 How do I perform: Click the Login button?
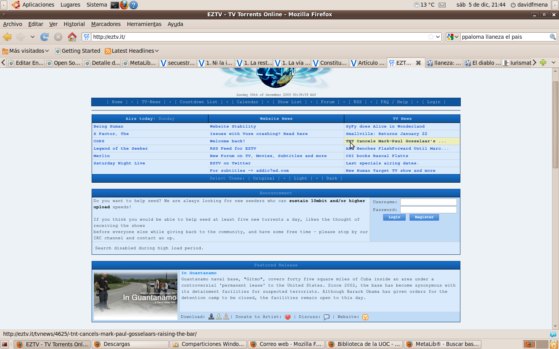tap(394, 217)
